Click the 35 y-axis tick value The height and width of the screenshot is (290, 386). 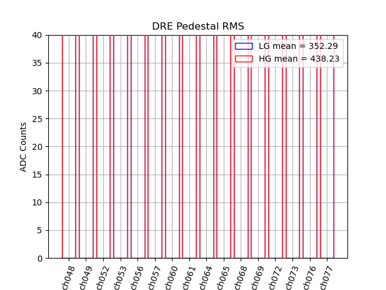click(x=37, y=63)
